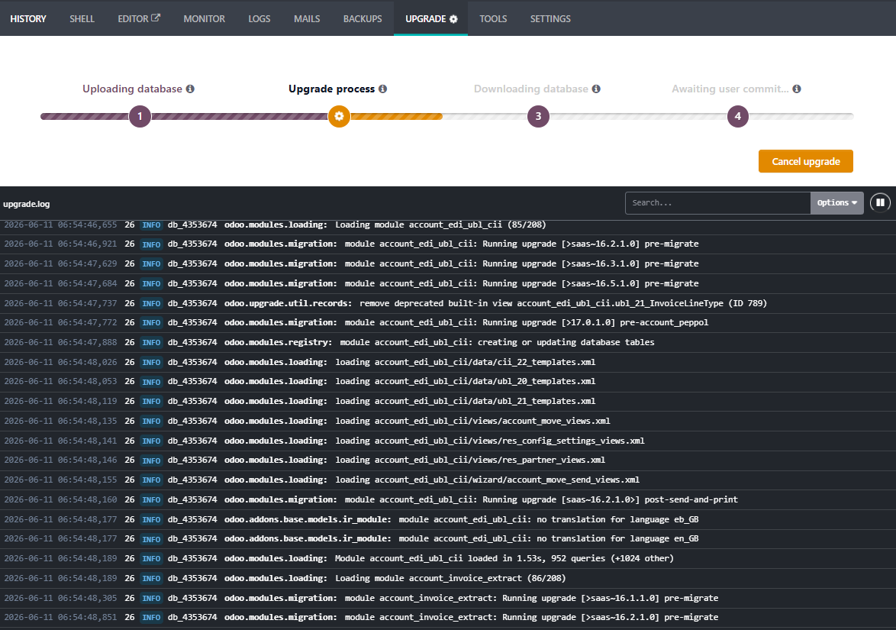Click step 1 circle marker
The image size is (896, 630).
pyautogui.click(x=140, y=117)
